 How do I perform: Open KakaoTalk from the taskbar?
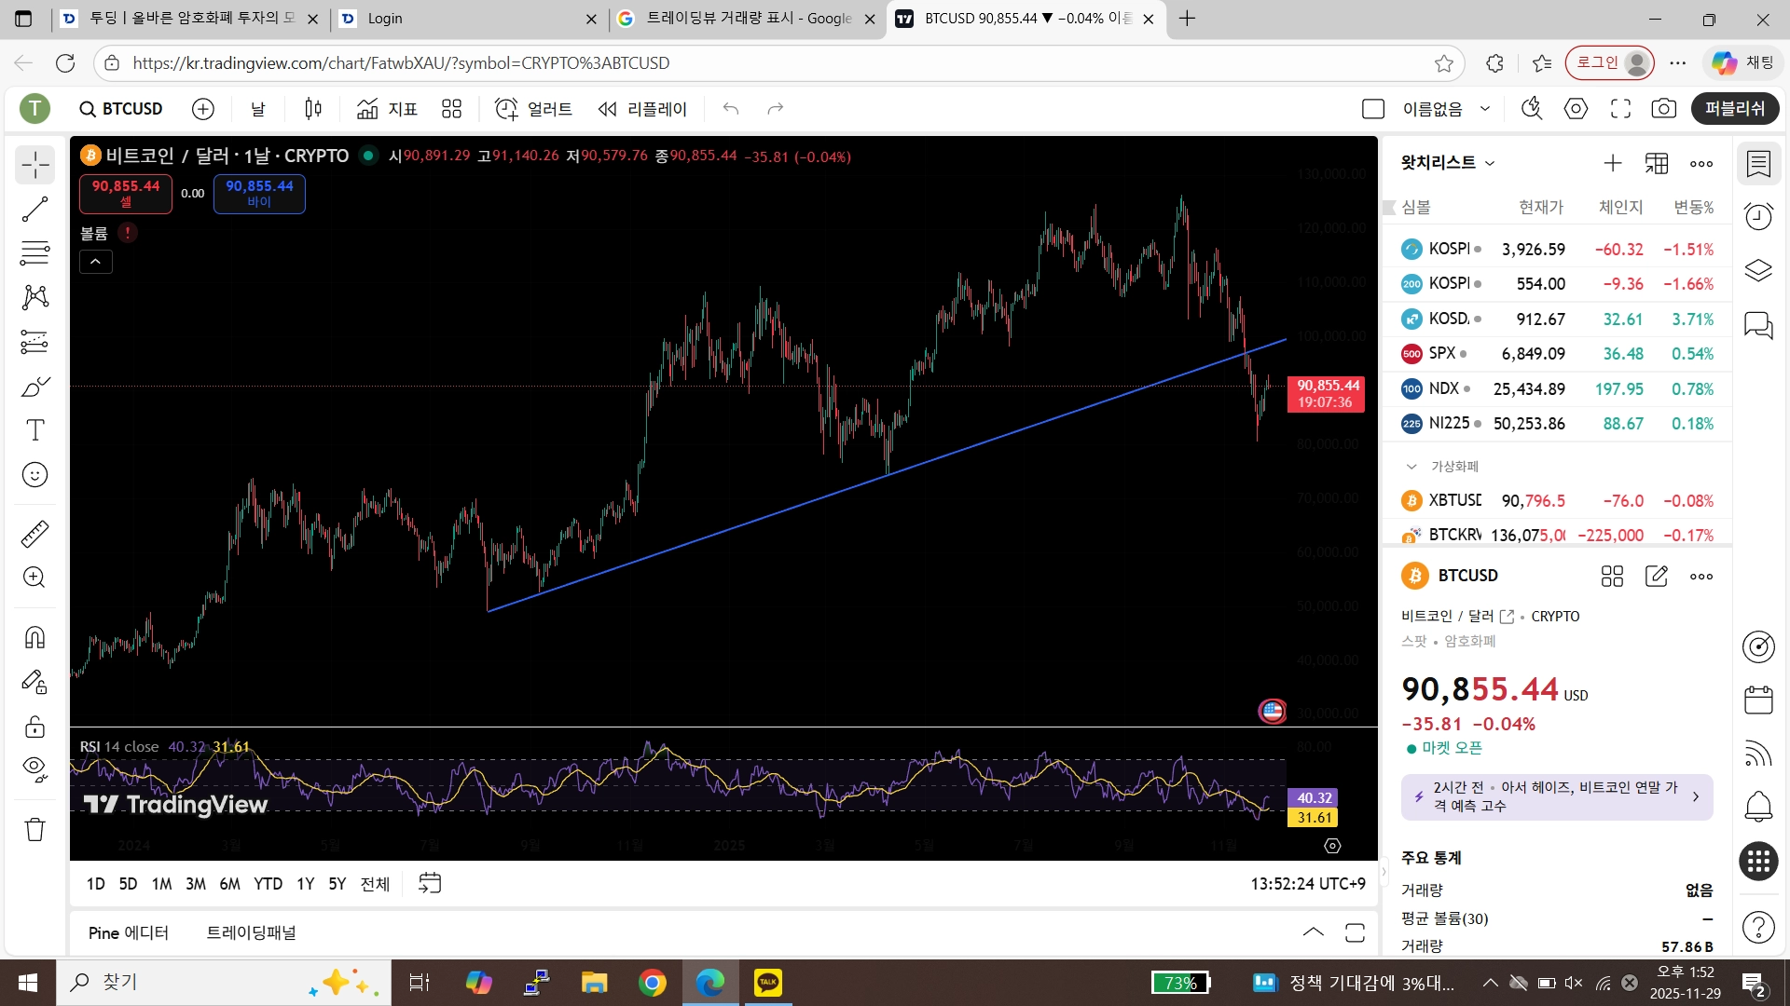[767, 982]
